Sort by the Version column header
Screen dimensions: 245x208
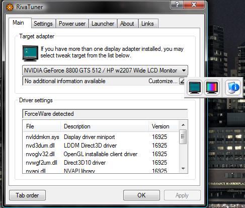click(x=164, y=126)
